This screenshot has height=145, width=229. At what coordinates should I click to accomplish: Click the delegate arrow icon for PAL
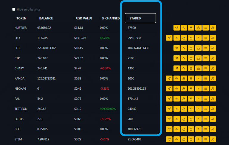click(x=198, y=99)
